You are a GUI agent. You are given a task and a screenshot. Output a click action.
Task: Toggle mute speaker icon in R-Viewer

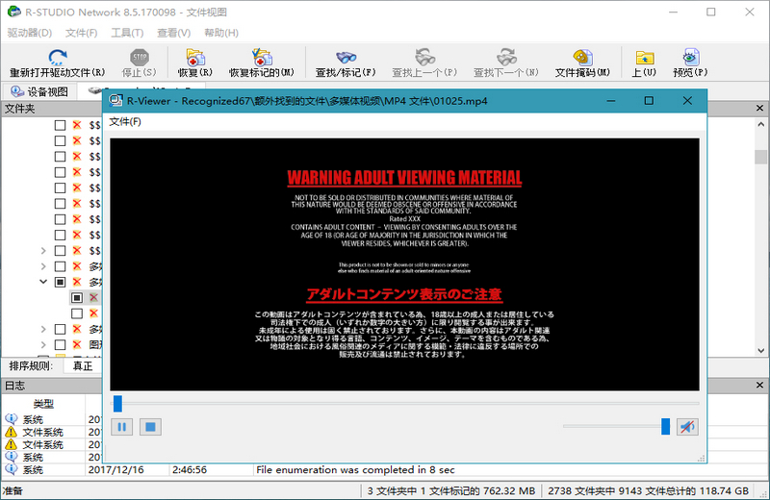pos(686,426)
